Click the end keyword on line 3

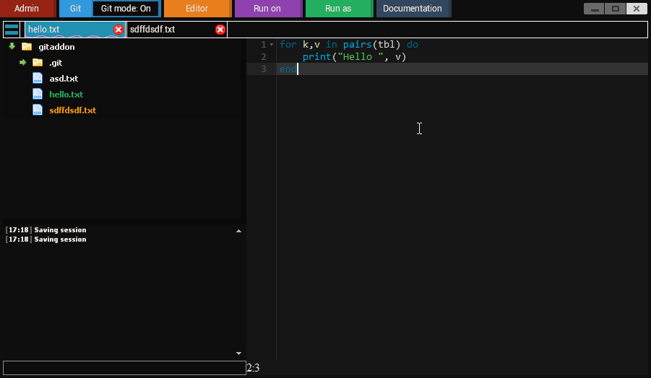click(x=288, y=69)
